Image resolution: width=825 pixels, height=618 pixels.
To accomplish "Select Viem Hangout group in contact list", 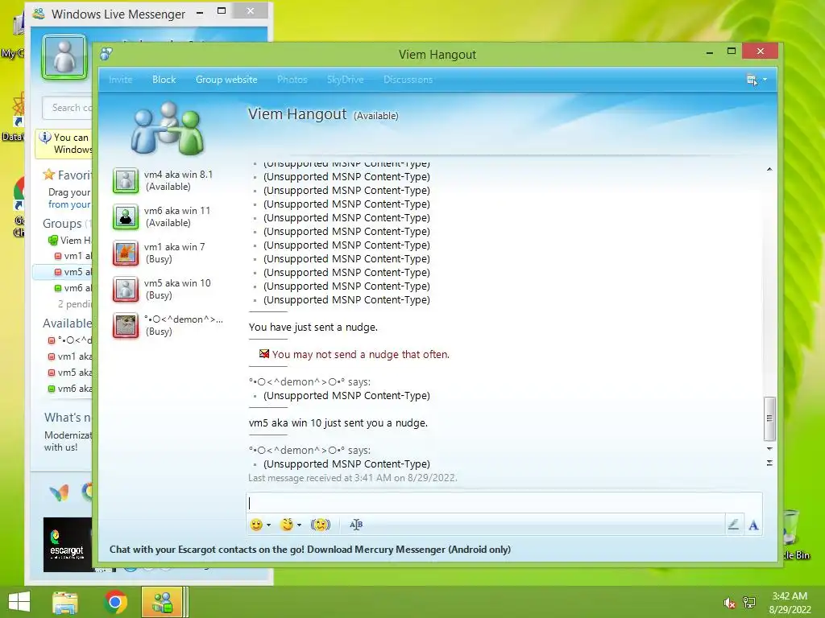I will pyautogui.click(x=70, y=240).
